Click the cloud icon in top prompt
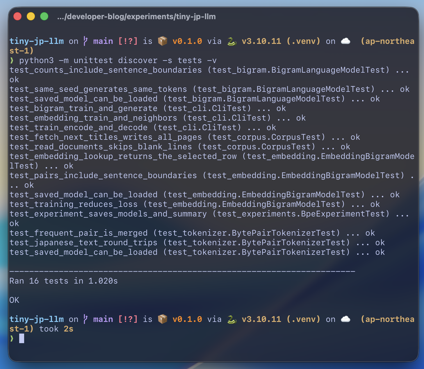Viewport: 424px width, 369px height. click(345, 41)
